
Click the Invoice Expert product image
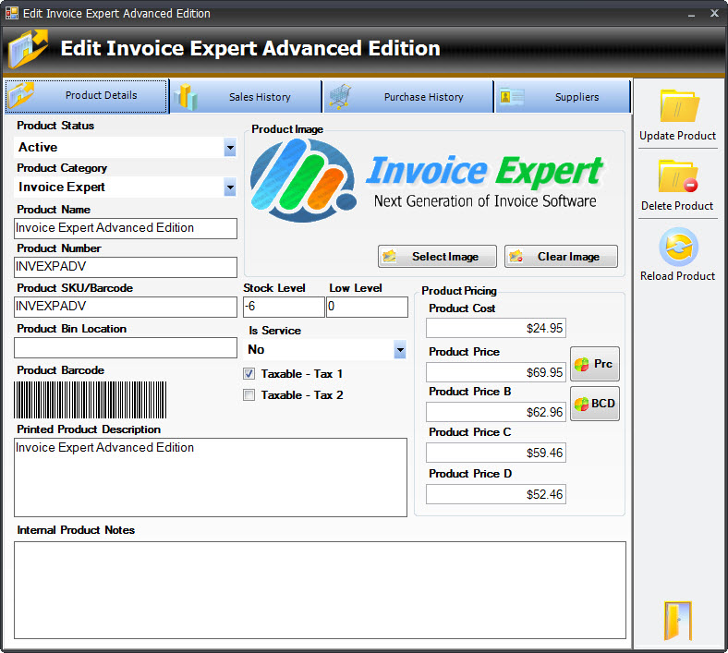coord(427,181)
